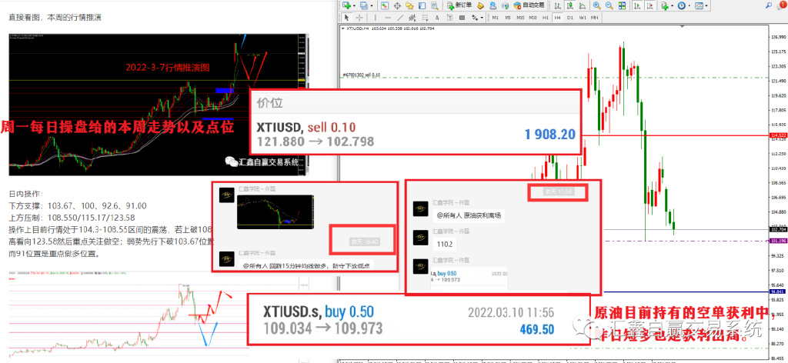The width and height of the screenshot is (788, 363).
Task: Select the cursor arrow tool
Action: [346, 18]
